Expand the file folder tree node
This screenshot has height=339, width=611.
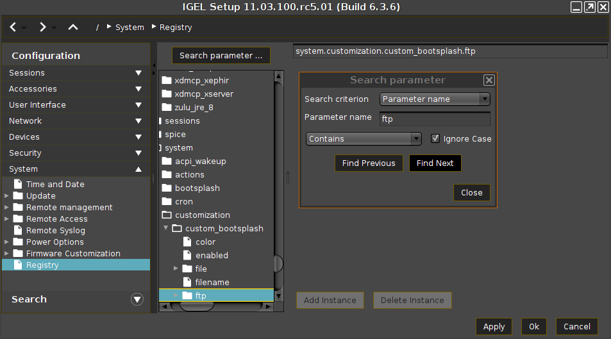(176, 269)
